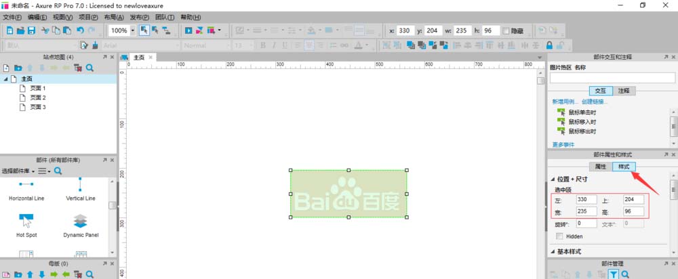Click the blue Lock widget icon

click(x=550, y=45)
